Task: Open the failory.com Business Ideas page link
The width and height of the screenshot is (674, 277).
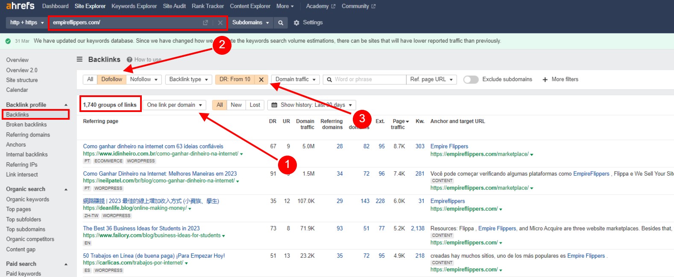Action: click(x=141, y=229)
